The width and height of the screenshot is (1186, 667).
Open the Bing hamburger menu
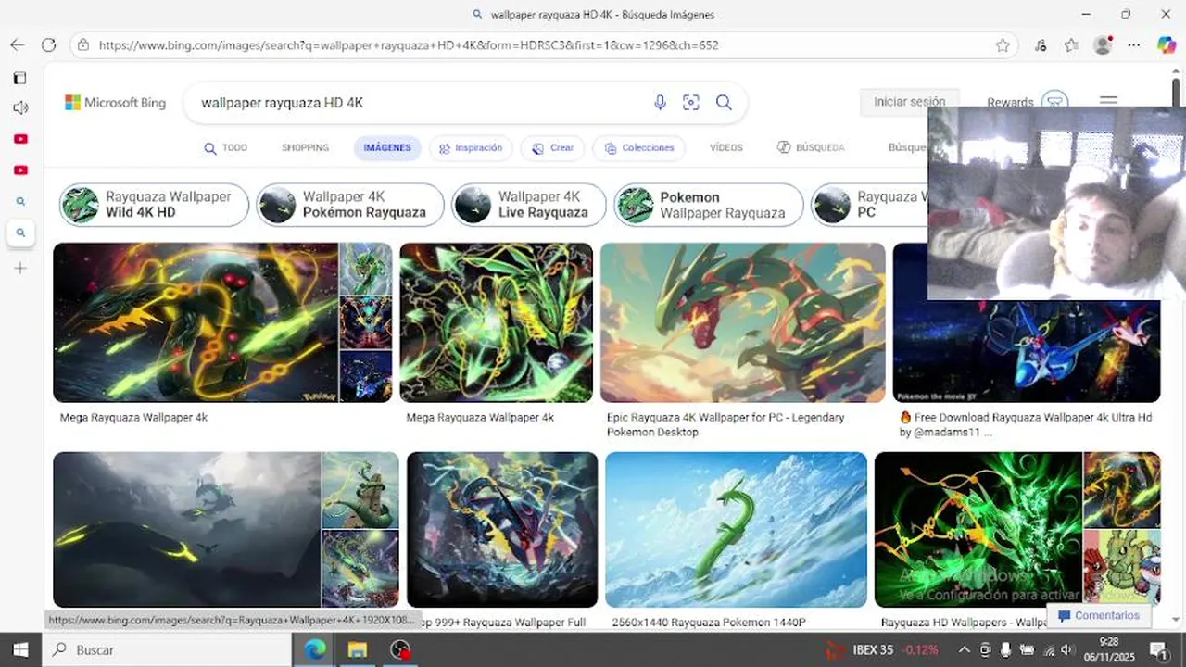click(x=1108, y=102)
